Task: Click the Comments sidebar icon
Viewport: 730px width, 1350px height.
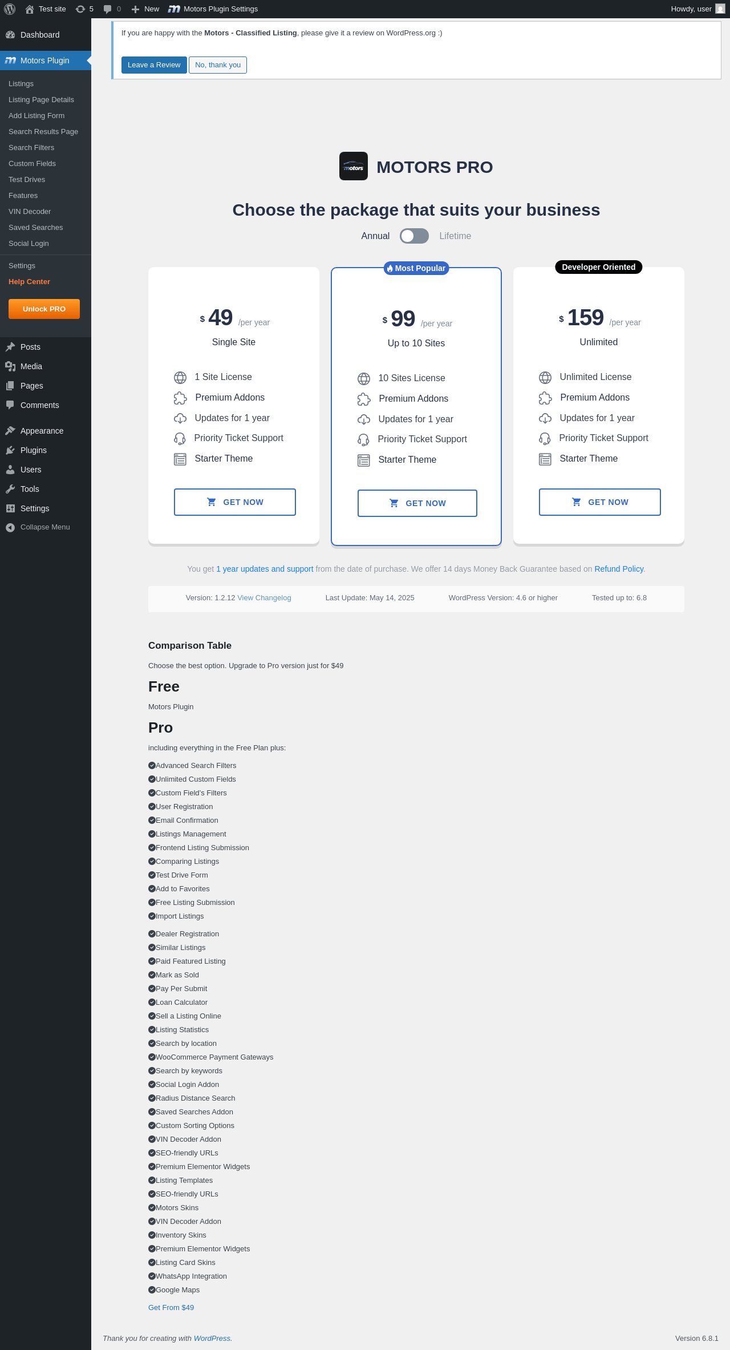Action: [10, 405]
